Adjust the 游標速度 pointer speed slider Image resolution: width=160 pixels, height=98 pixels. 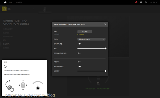(92, 71)
